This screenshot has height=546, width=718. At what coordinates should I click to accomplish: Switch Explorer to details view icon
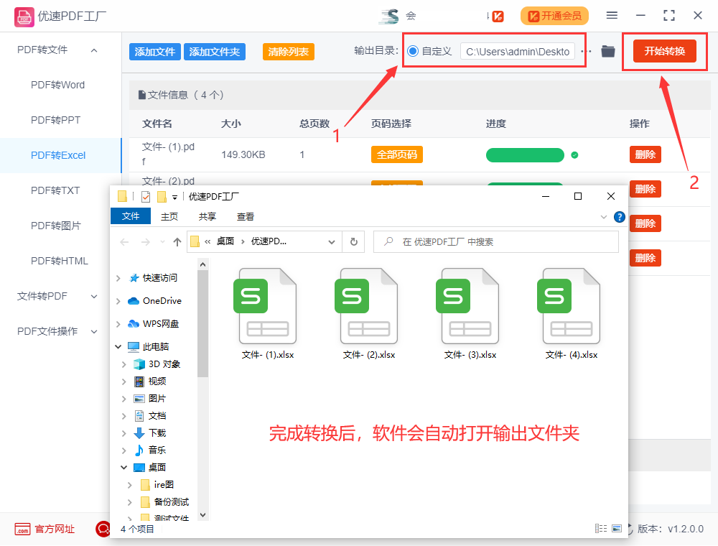click(x=601, y=529)
